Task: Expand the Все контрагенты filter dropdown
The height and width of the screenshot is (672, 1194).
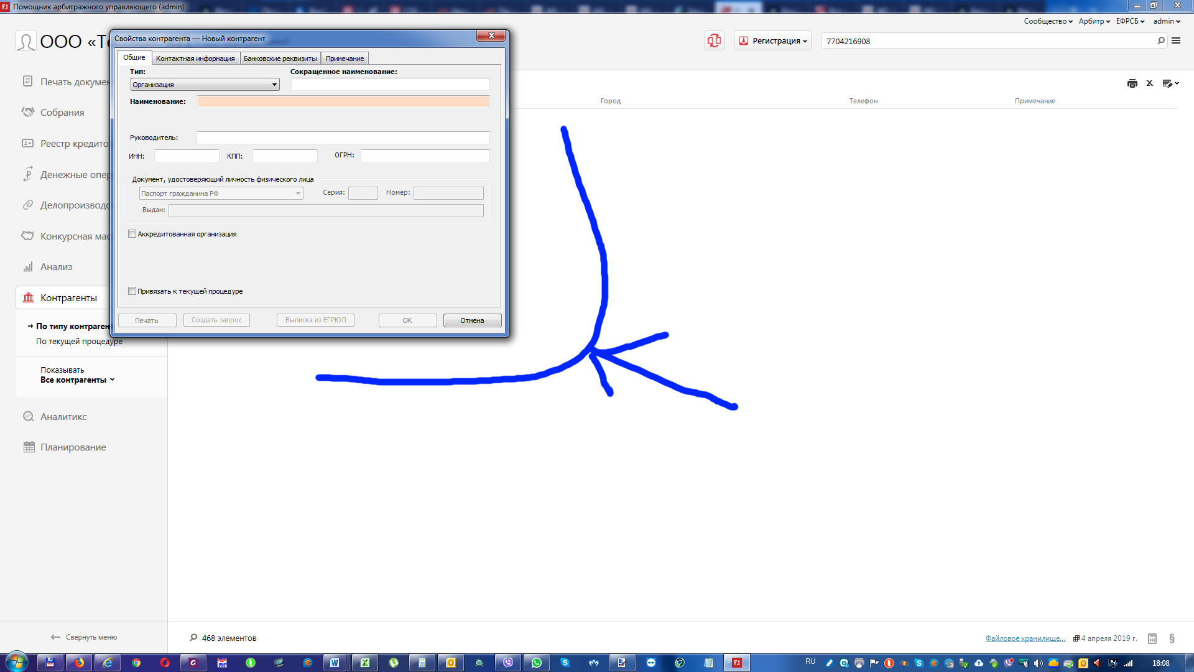Action: (77, 380)
